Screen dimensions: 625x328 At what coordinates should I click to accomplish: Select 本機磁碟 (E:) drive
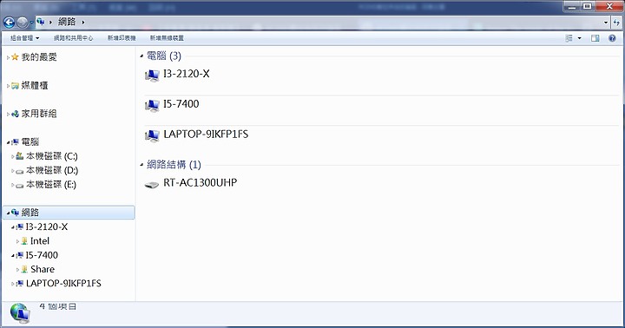tap(51, 184)
